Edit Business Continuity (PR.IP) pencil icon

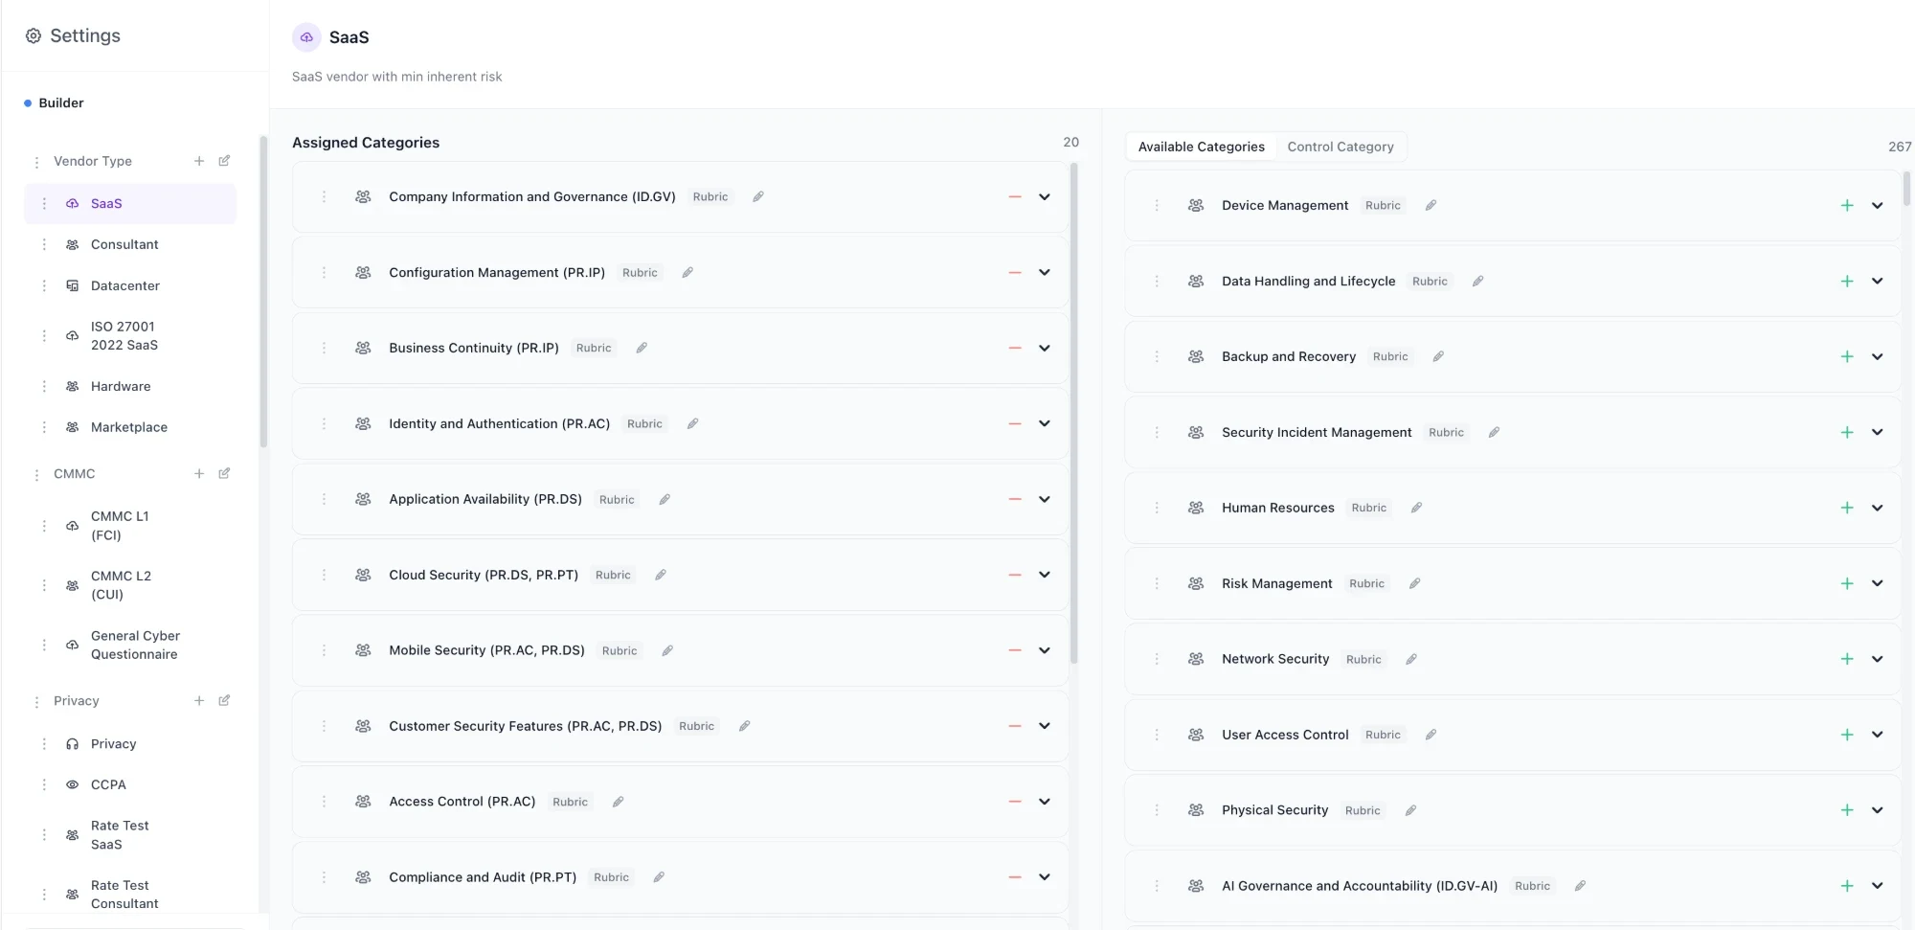pos(642,348)
